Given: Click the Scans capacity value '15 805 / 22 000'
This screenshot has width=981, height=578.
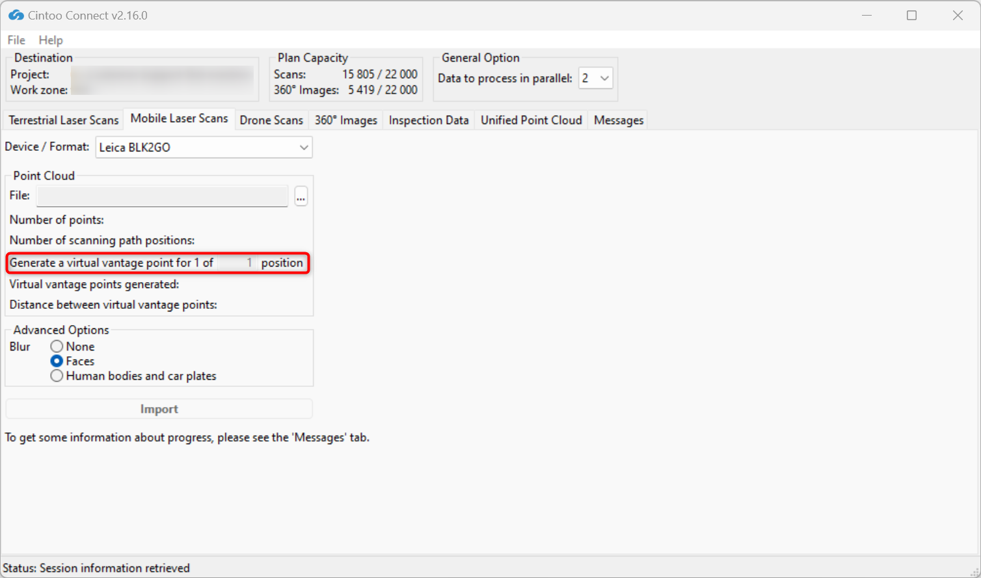Looking at the screenshot, I should [380, 74].
